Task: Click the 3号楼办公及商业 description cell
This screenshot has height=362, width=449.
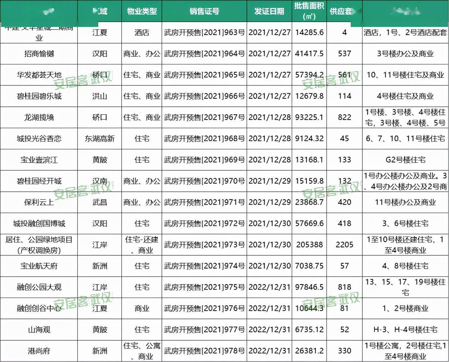Action: [x=406, y=54]
